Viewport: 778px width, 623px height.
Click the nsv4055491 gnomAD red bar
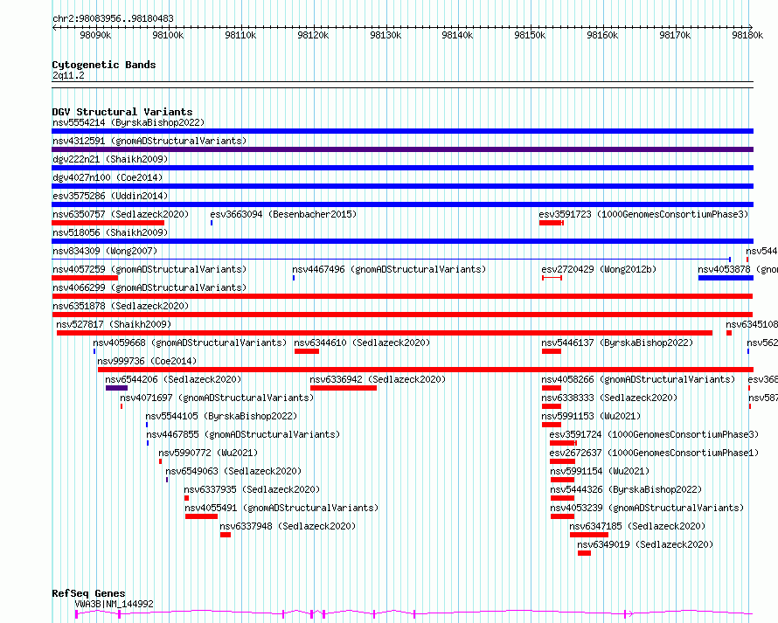(201, 516)
